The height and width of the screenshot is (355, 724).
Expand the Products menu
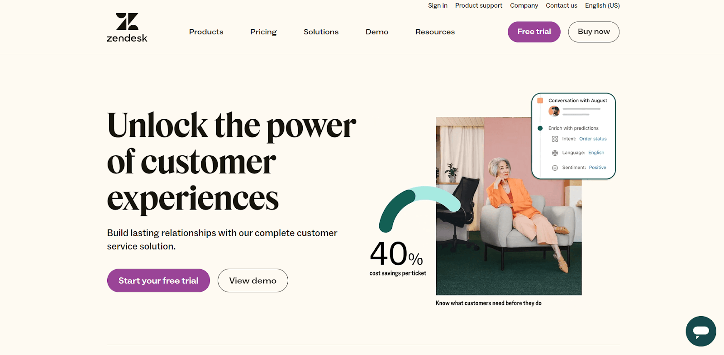coord(206,32)
